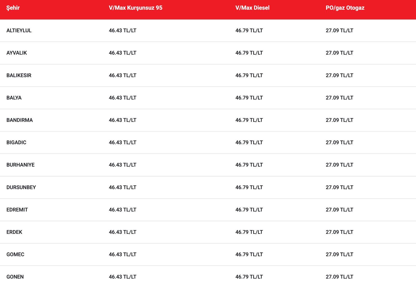Click GOMEC Diesel price cell
The width and height of the screenshot is (416, 282).
click(249, 254)
